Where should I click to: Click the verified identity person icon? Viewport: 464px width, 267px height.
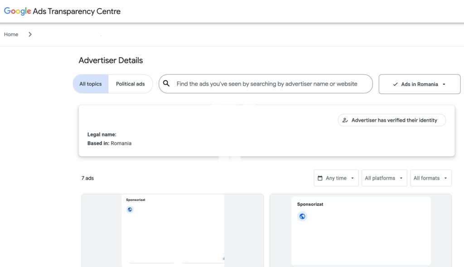[345, 120]
